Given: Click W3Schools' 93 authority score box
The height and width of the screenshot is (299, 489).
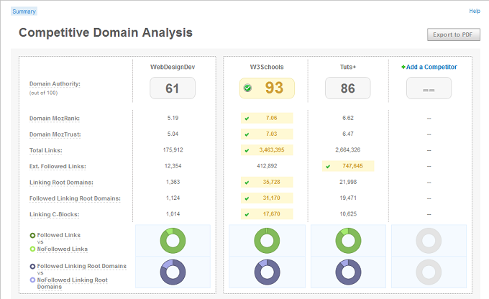Looking at the screenshot, I should tap(267, 88).
